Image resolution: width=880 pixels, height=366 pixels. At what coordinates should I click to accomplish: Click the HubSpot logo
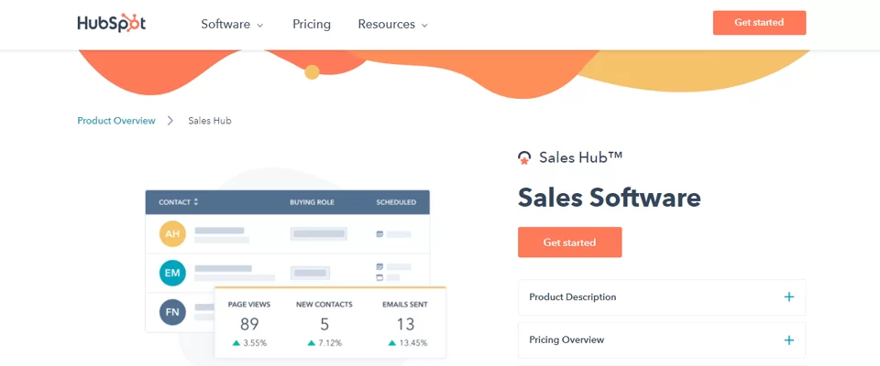pyautogui.click(x=111, y=23)
